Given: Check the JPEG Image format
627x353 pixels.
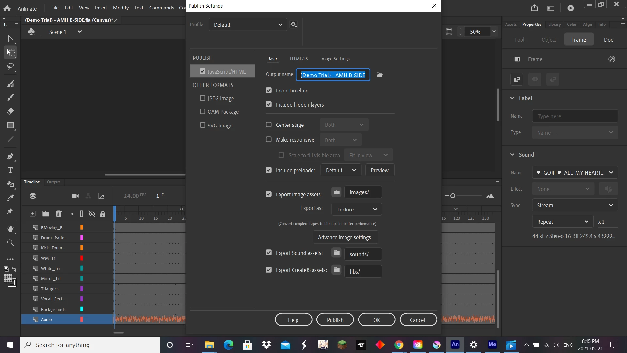Looking at the screenshot, I should [202, 98].
